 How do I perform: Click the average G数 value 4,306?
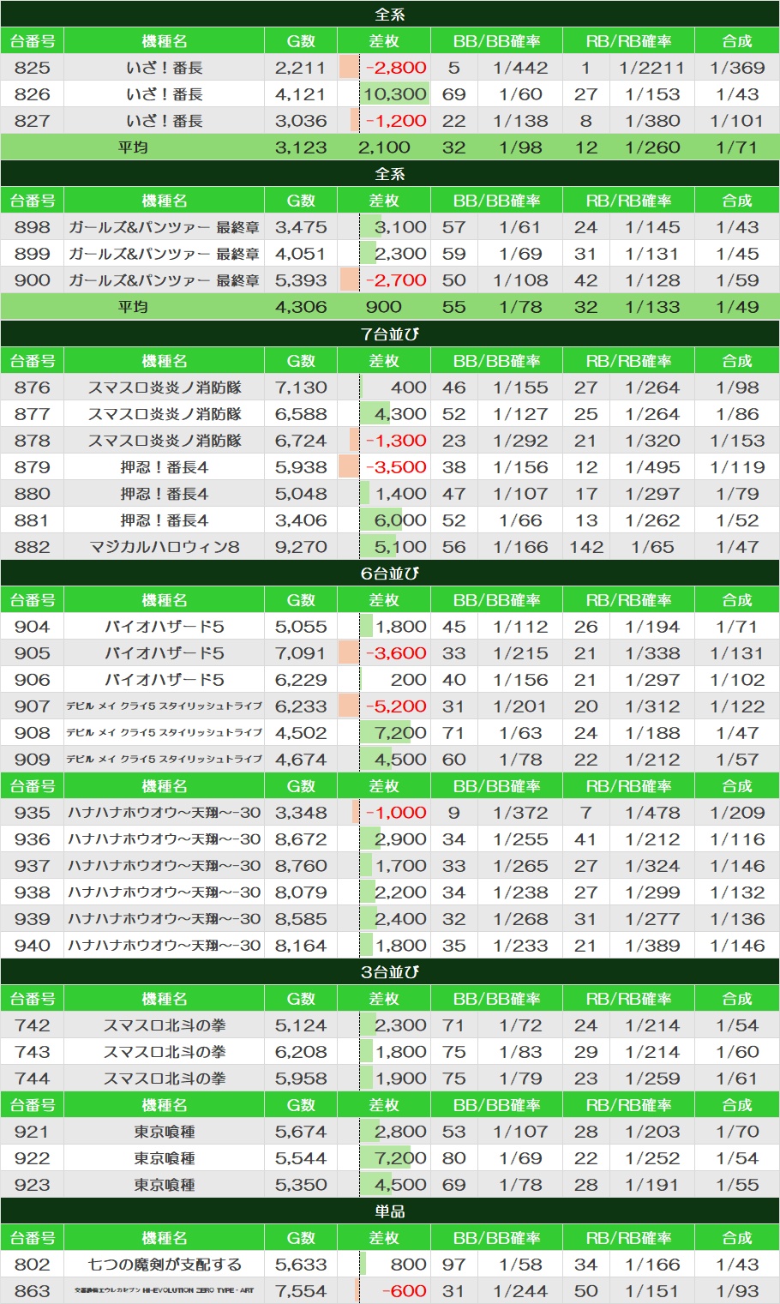click(x=301, y=307)
